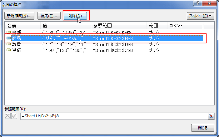This screenshot has width=219, height=137.
Task: Open the 編集(E)... dialog button
Action: 49,16
